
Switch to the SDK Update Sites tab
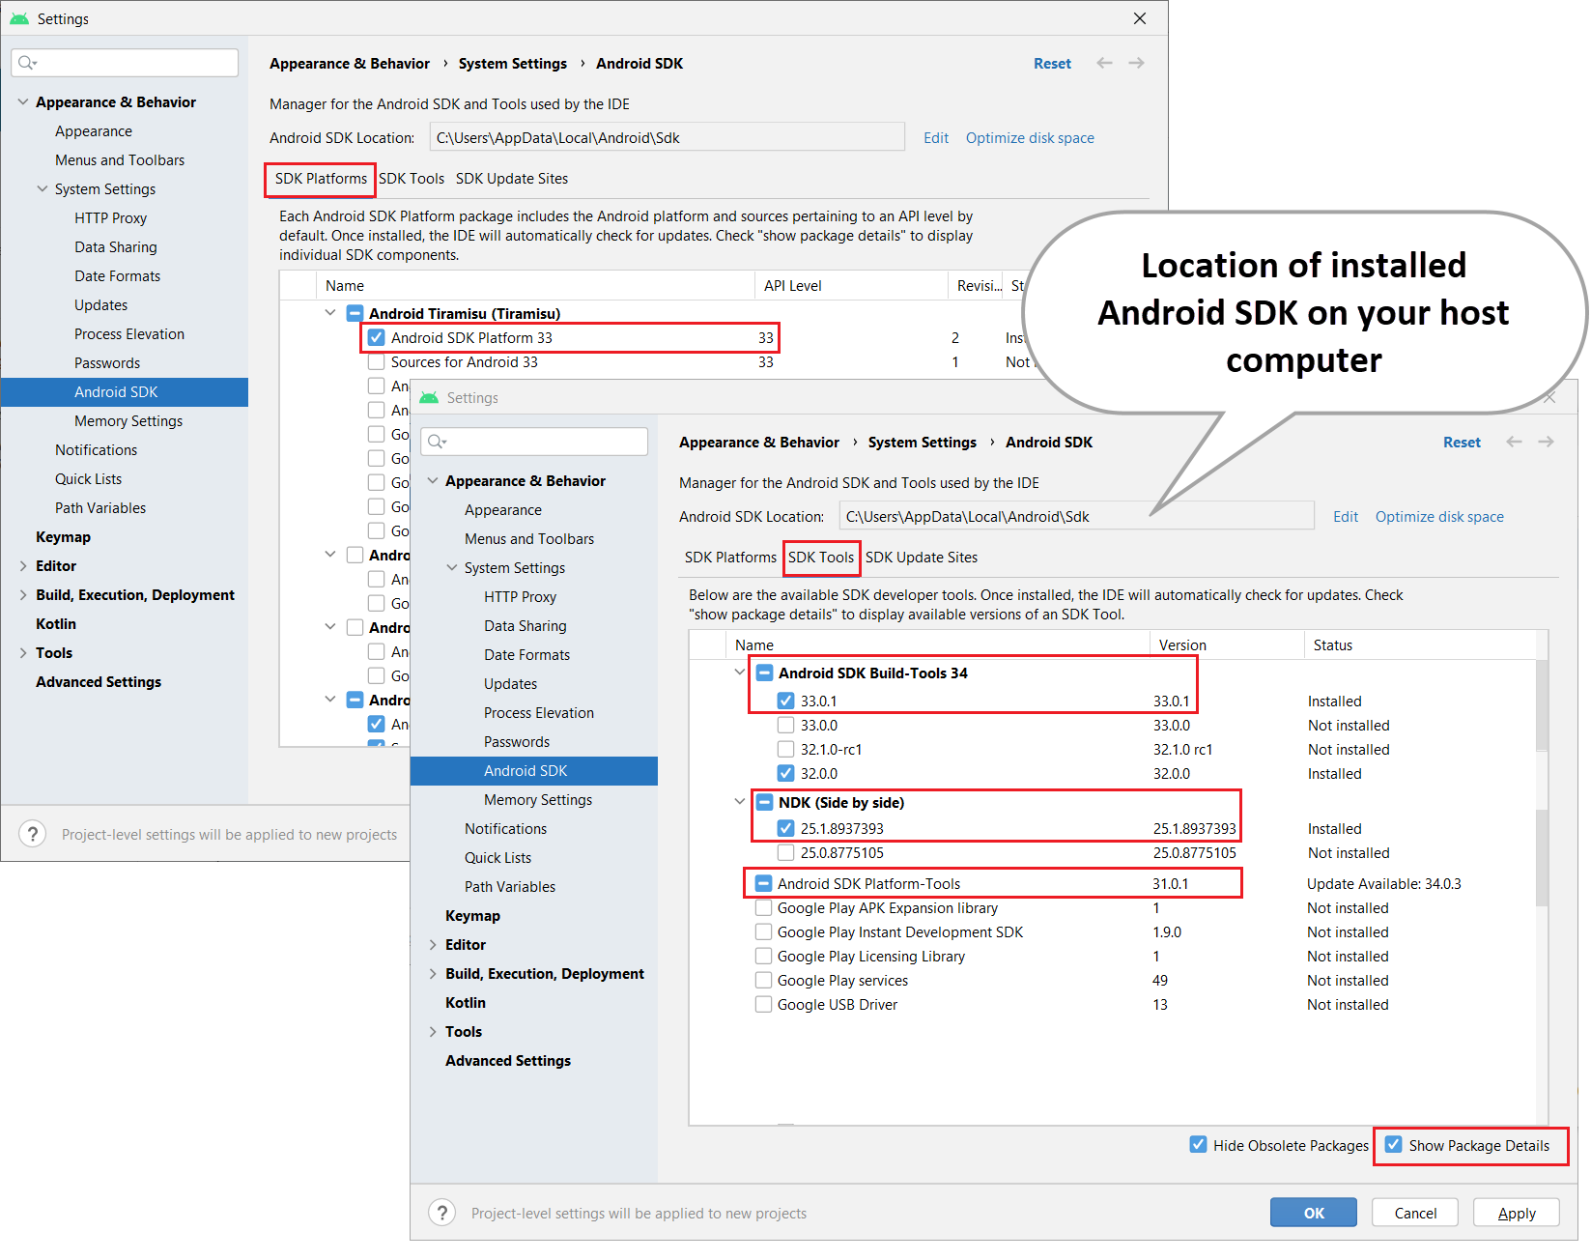point(921,558)
